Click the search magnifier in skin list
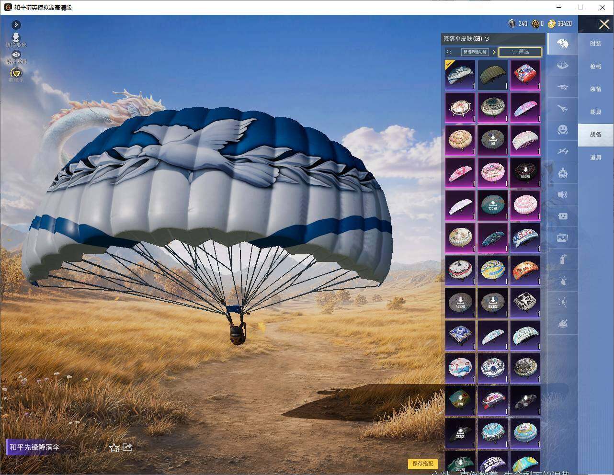This screenshot has height=475, width=614. tap(449, 52)
